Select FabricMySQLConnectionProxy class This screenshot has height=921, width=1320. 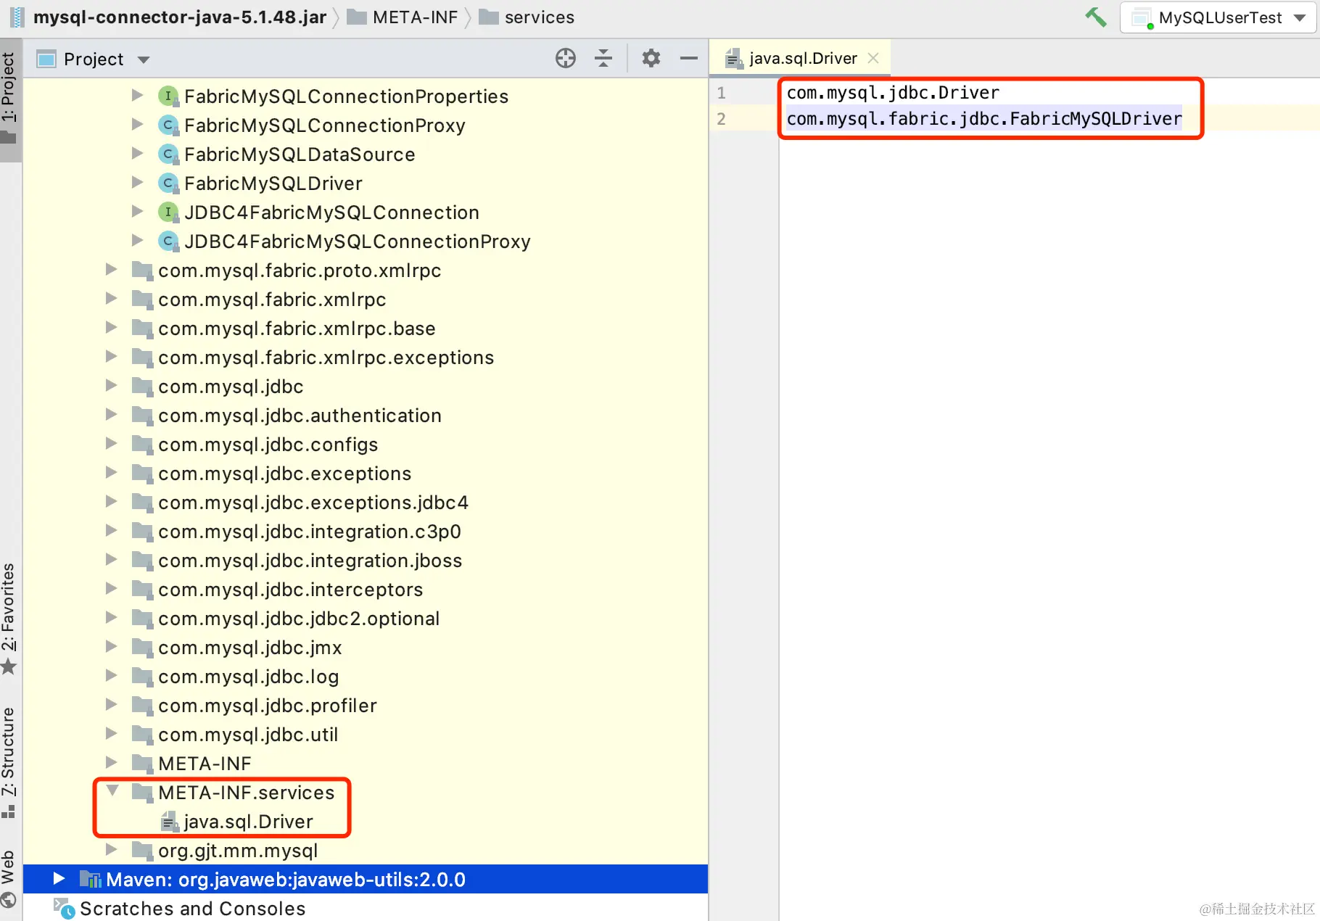pos(324,125)
